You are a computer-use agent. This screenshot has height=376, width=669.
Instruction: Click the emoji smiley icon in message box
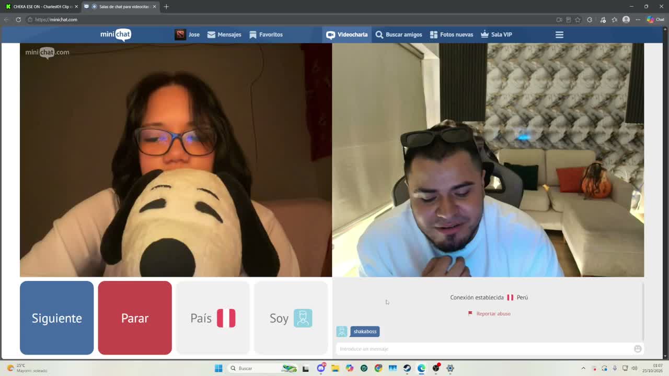638,349
